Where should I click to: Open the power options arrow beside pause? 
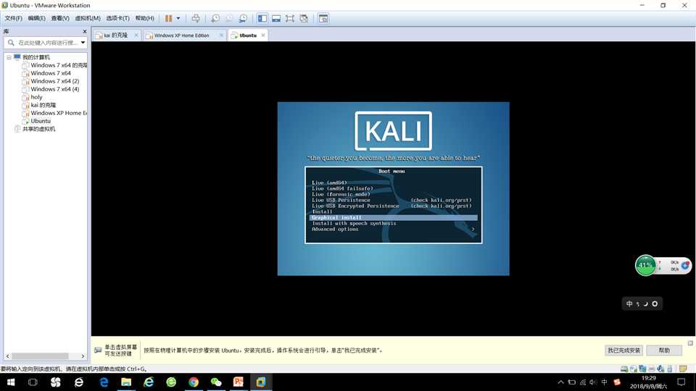pos(178,18)
